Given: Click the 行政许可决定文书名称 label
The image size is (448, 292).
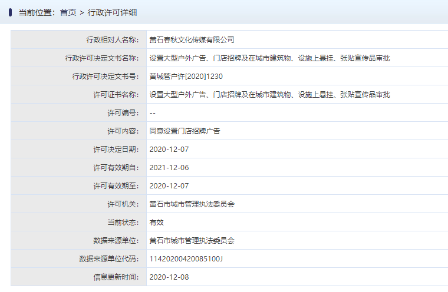Looking at the screenshot, I should 102,58.
